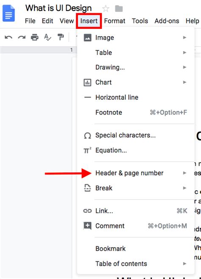
Task: Expand Table of contents submenu
Action: [x=136, y=264]
